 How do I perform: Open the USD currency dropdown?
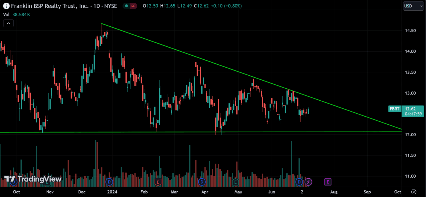(x=413, y=6)
